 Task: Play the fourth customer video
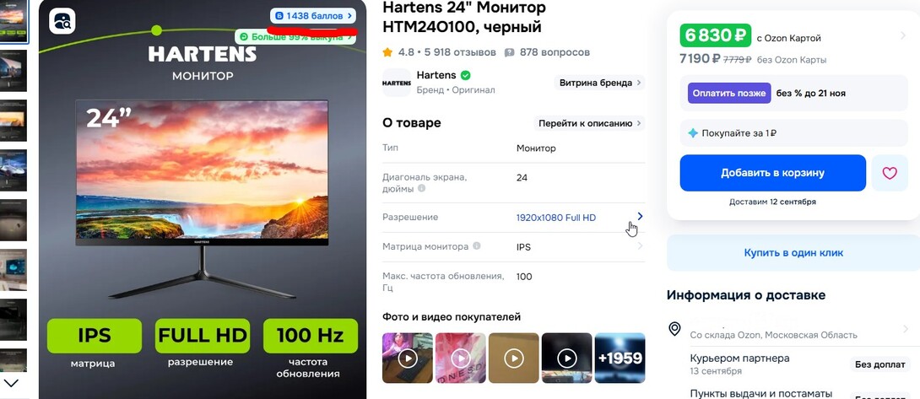[567, 358]
